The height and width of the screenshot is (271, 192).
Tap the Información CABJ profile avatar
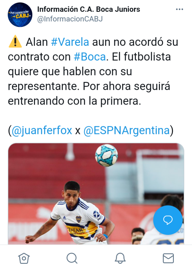(20, 15)
